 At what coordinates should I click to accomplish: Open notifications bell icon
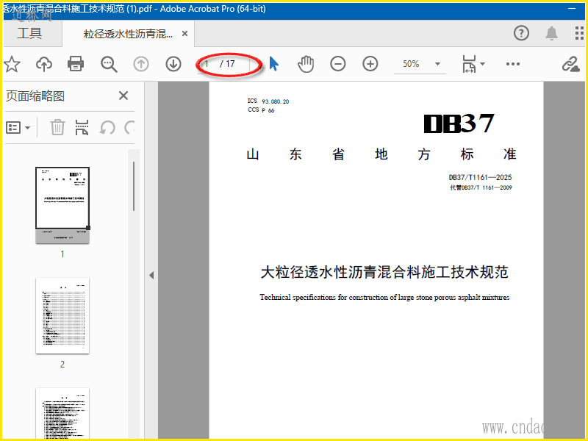click(x=551, y=33)
